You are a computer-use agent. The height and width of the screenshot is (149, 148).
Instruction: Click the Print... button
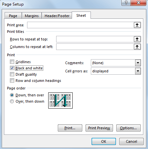click(70, 128)
